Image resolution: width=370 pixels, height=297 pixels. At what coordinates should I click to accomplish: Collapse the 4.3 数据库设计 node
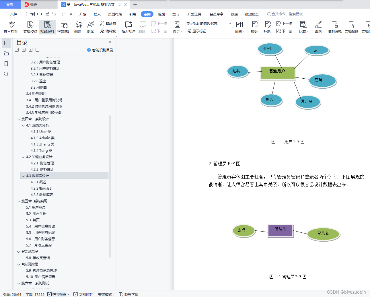pos(23,176)
